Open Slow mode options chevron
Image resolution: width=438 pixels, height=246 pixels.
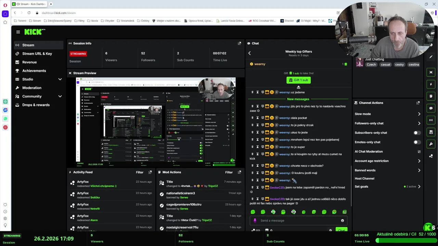(x=419, y=114)
